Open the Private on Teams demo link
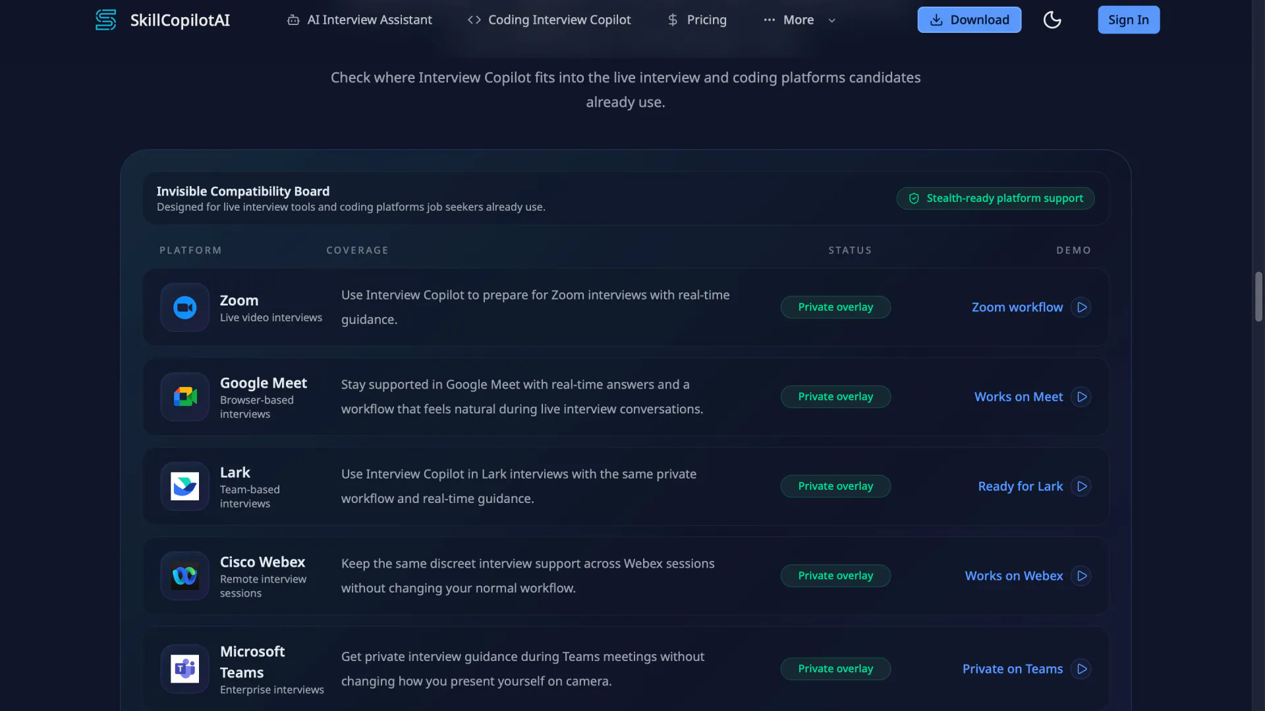Viewport: 1265px width, 711px height. (x=1012, y=669)
